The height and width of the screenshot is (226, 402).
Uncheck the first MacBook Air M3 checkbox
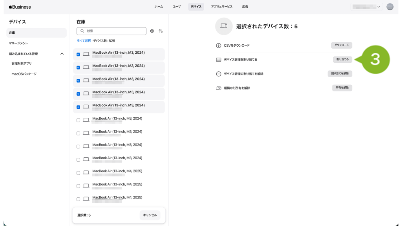pyautogui.click(x=78, y=55)
